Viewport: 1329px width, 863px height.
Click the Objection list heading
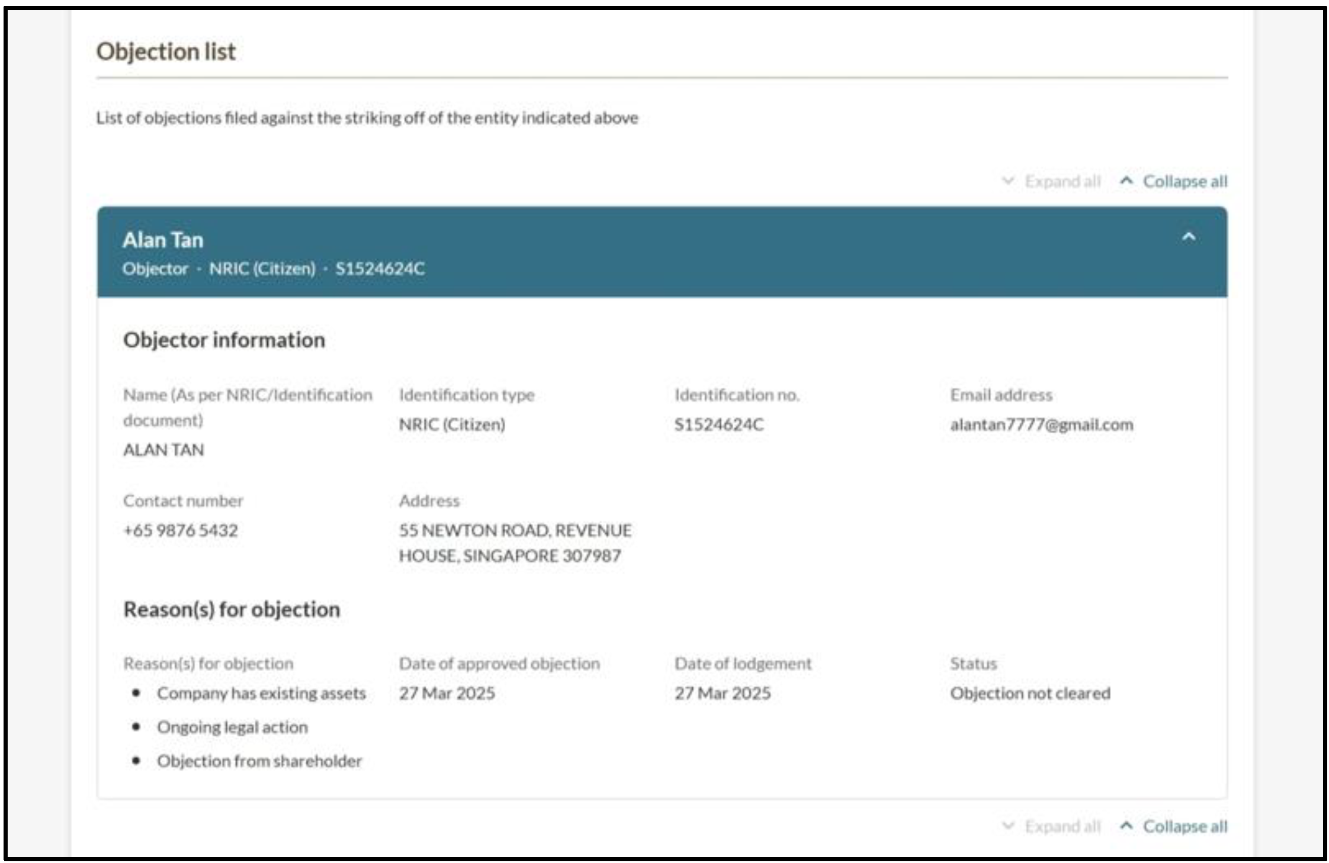[x=166, y=51]
